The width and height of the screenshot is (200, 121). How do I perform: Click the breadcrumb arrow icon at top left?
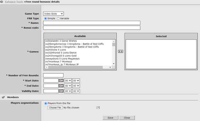(x=2, y=2)
